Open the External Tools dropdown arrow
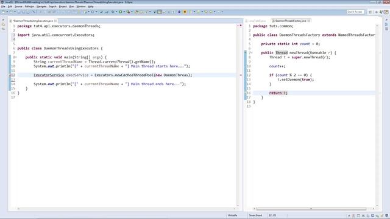 132,12
